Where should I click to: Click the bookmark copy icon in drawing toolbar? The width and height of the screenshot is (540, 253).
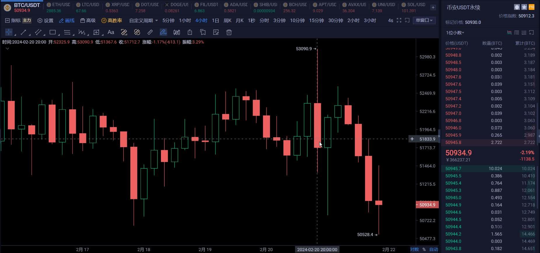(x=203, y=32)
